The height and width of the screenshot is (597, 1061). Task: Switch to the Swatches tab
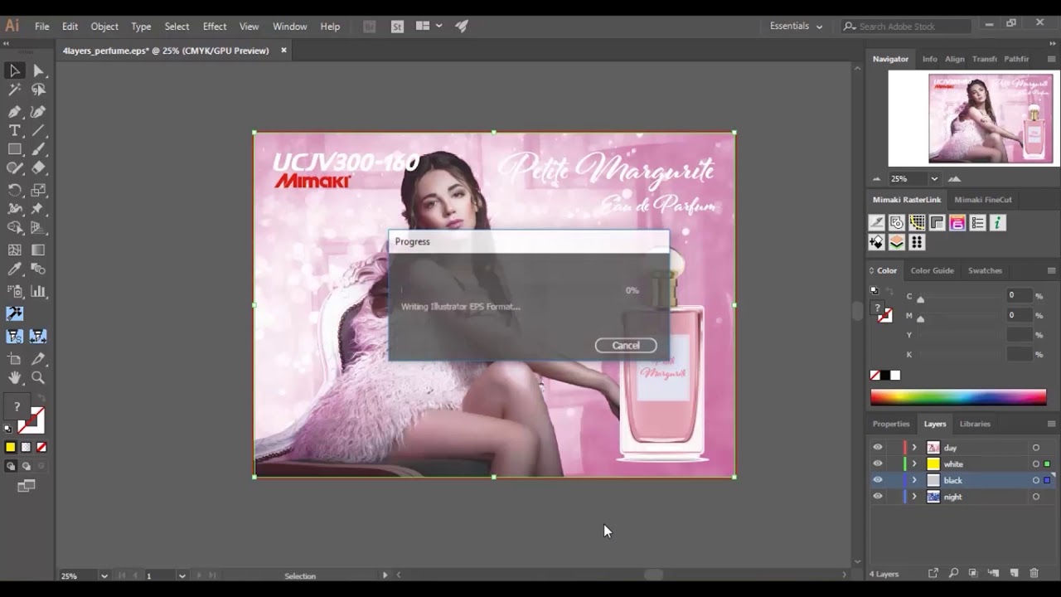click(x=985, y=270)
